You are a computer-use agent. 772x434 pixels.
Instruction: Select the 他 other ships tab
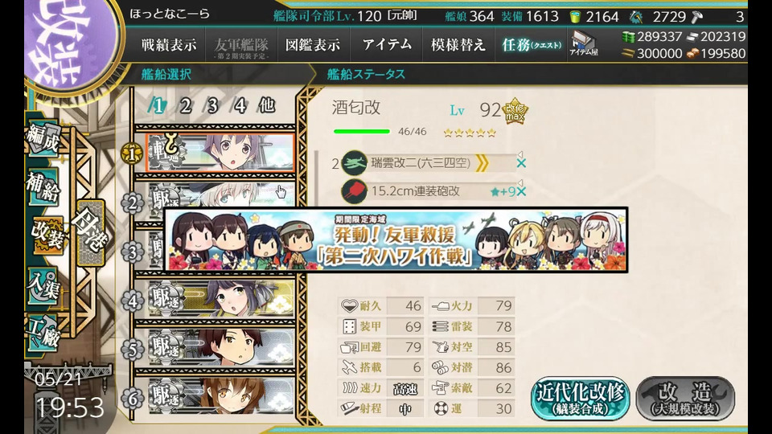pyautogui.click(x=266, y=104)
